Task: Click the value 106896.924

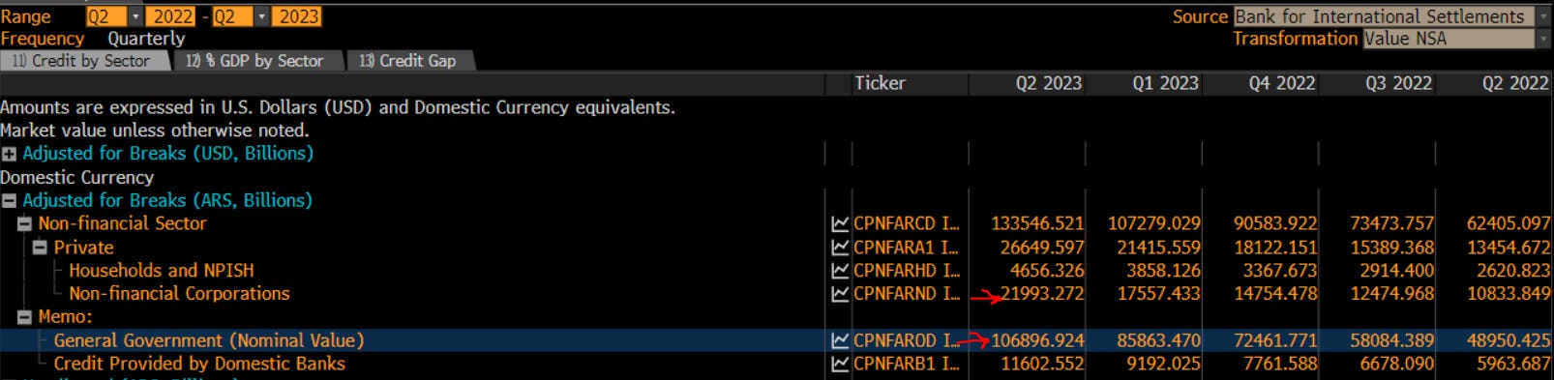Action: (1037, 340)
